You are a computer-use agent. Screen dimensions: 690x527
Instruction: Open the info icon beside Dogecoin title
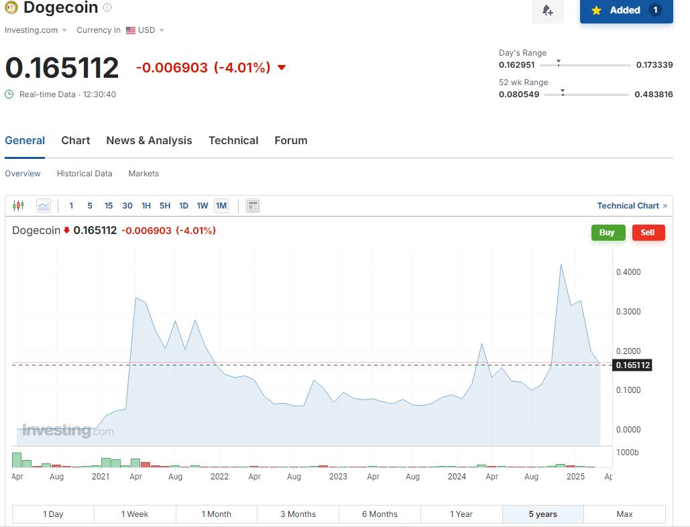coord(107,7)
